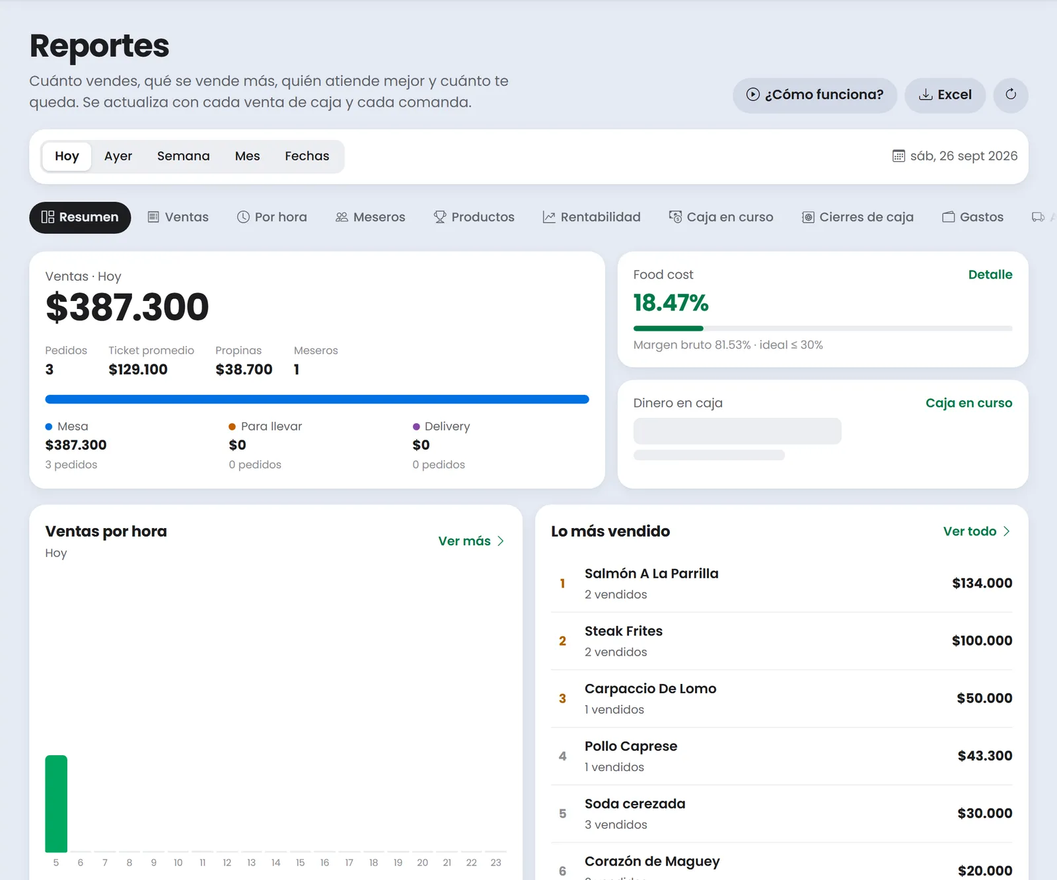Click the green hour 5 sales bar
This screenshot has height=880, width=1057.
point(56,803)
